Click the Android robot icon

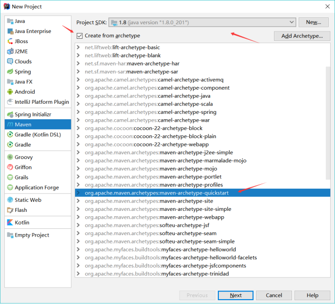click(x=10, y=92)
